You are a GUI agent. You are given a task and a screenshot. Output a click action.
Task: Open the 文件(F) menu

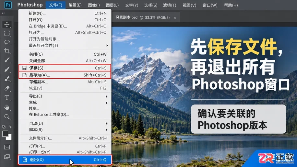click(55, 5)
